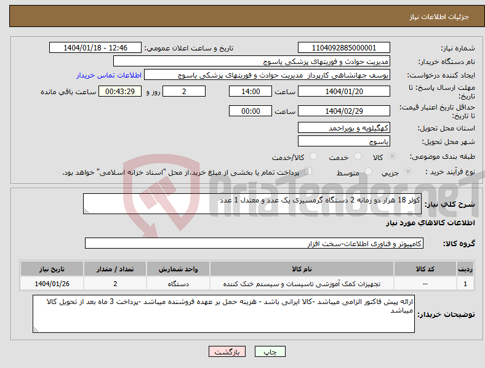Click the requester field یوسف جهانشاهی
The image size is (485, 368).
click(x=267, y=75)
